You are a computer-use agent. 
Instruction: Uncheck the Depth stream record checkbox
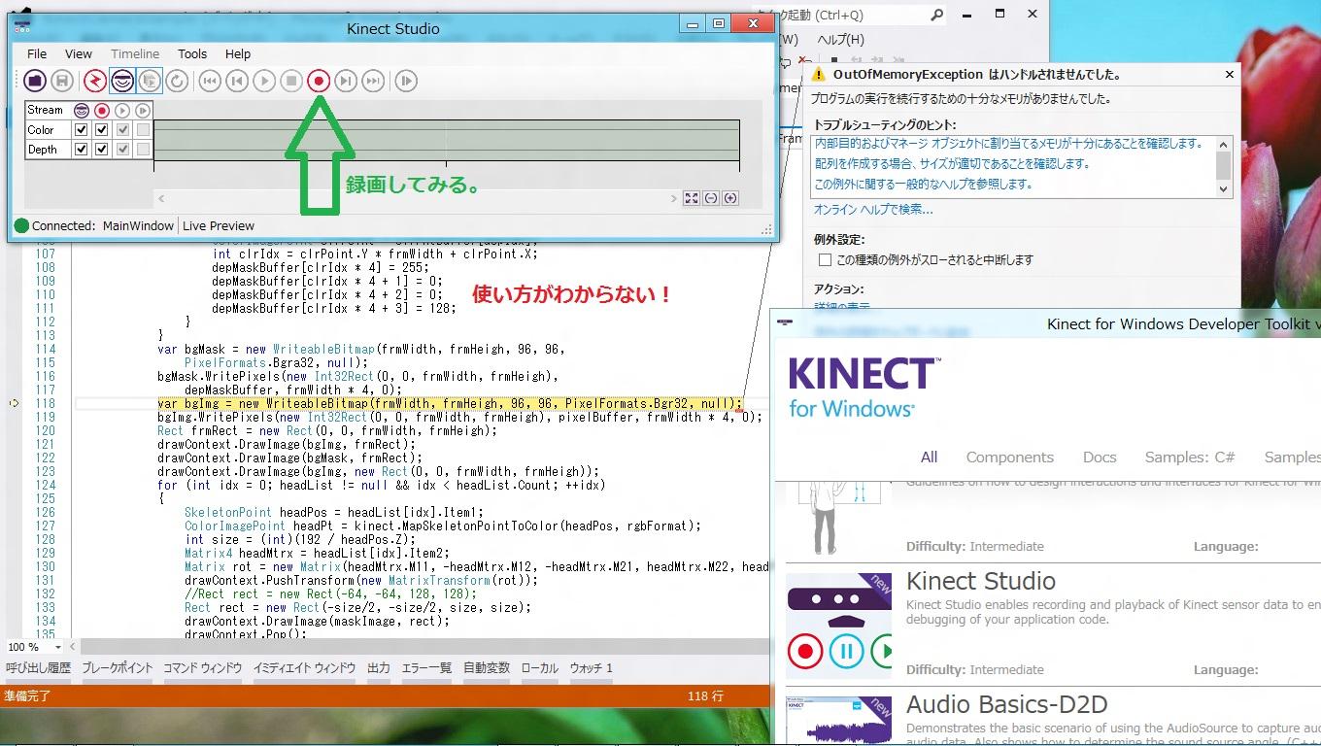(x=101, y=150)
